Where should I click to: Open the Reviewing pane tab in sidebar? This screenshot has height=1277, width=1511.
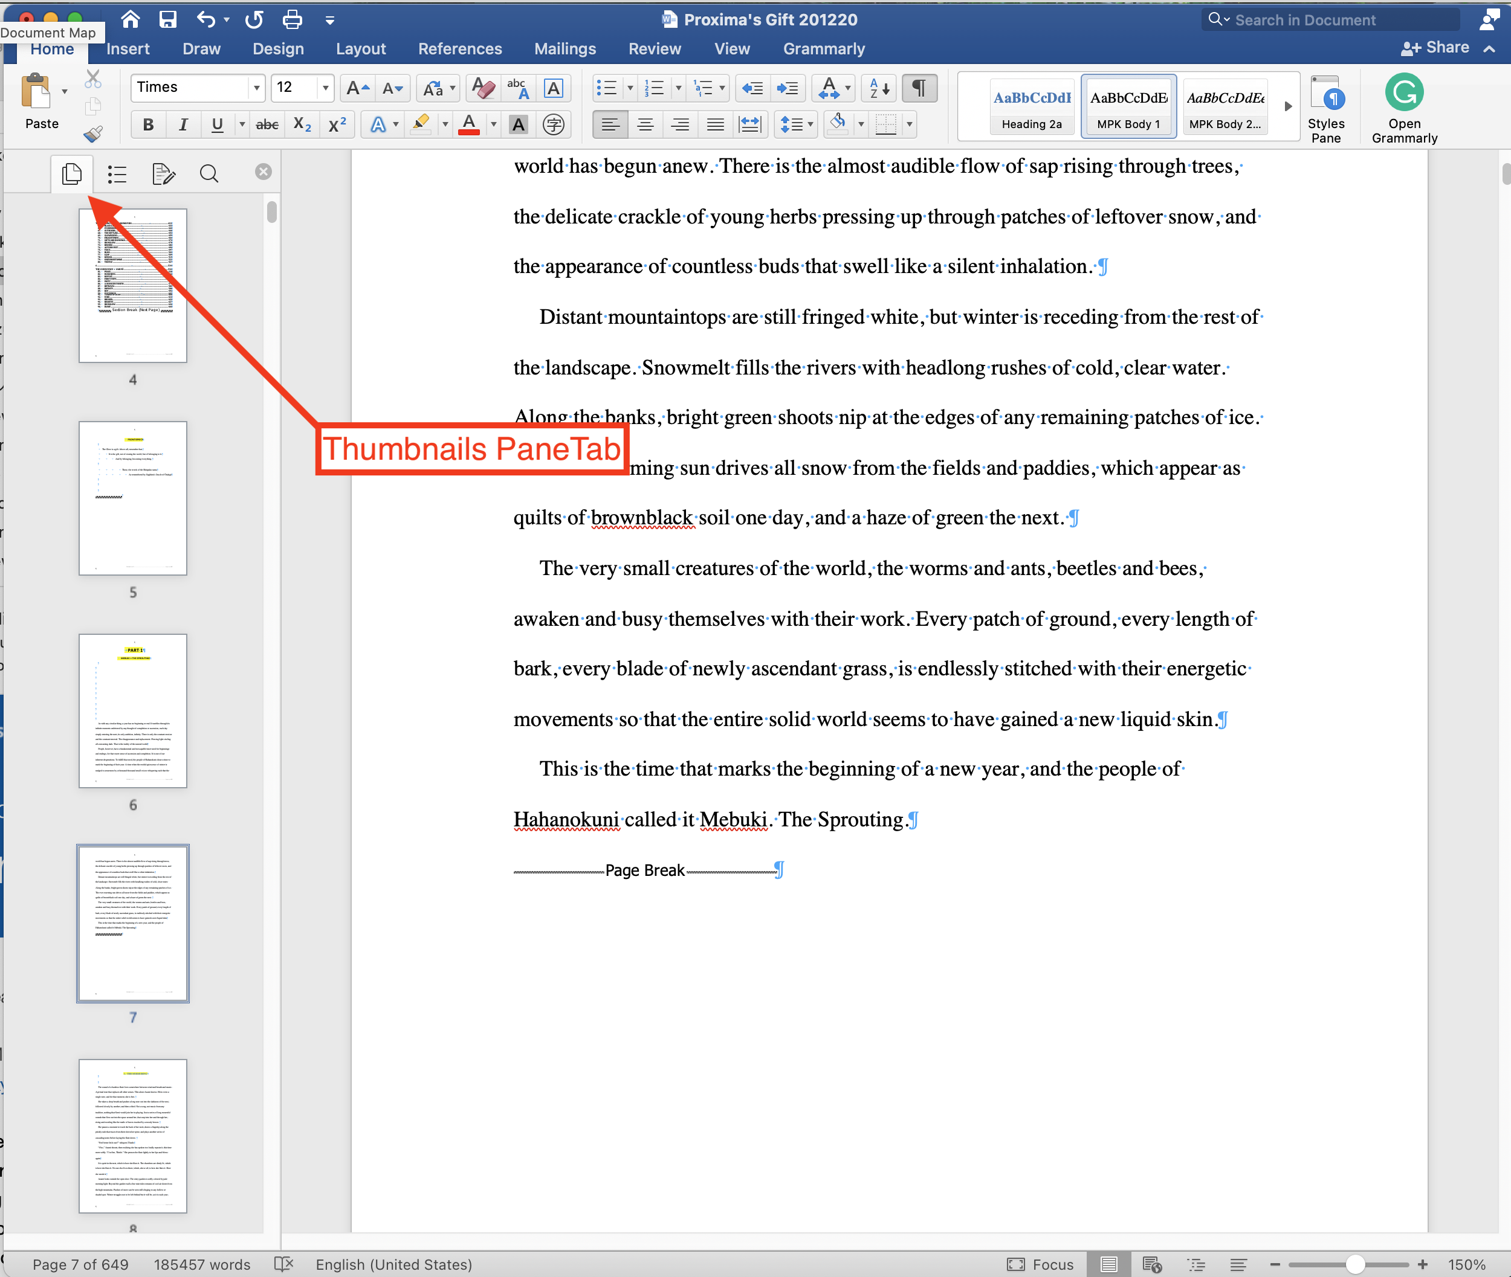coord(164,174)
